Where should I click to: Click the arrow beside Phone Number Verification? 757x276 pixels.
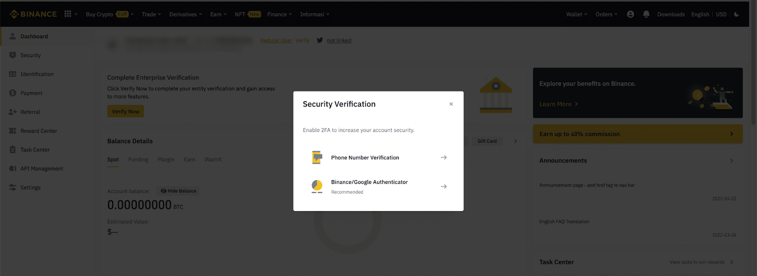444,157
